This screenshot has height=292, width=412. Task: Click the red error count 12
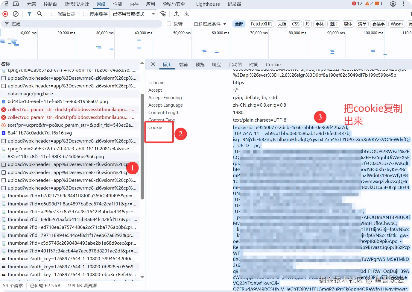[357, 4]
